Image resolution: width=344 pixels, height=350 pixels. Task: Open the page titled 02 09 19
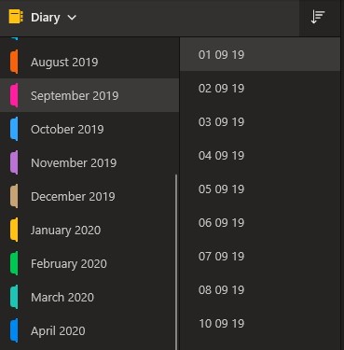click(260, 89)
